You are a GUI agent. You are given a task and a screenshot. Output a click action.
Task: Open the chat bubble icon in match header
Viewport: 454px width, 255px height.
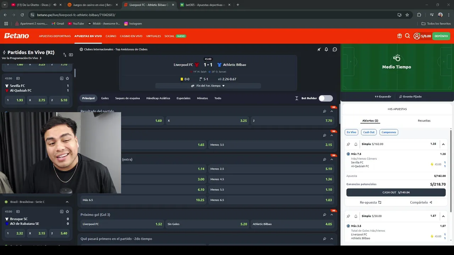pyautogui.click(x=334, y=49)
